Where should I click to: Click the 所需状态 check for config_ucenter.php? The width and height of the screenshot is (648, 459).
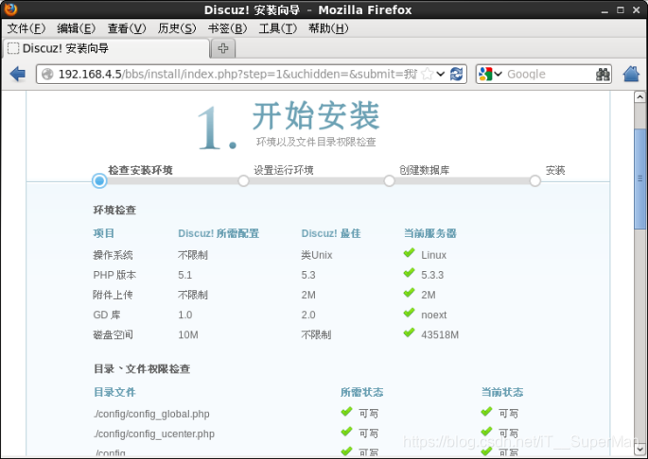tap(347, 432)
